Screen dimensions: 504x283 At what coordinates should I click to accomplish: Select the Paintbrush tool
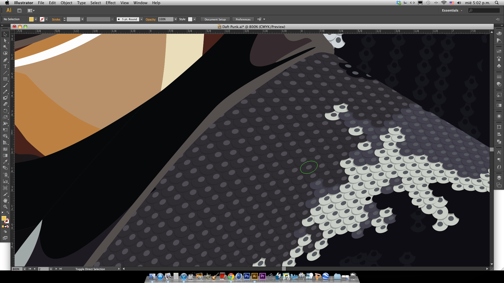click(x=5, y=85)
